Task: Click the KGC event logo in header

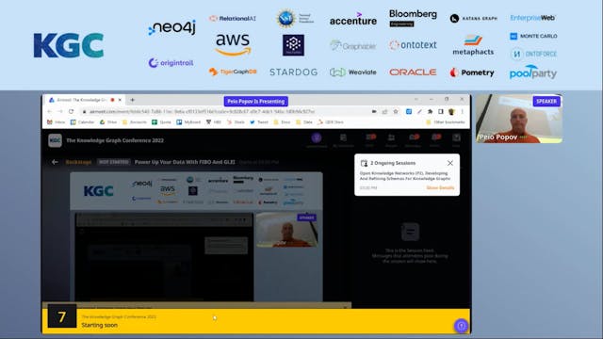Action: (55, 140)
